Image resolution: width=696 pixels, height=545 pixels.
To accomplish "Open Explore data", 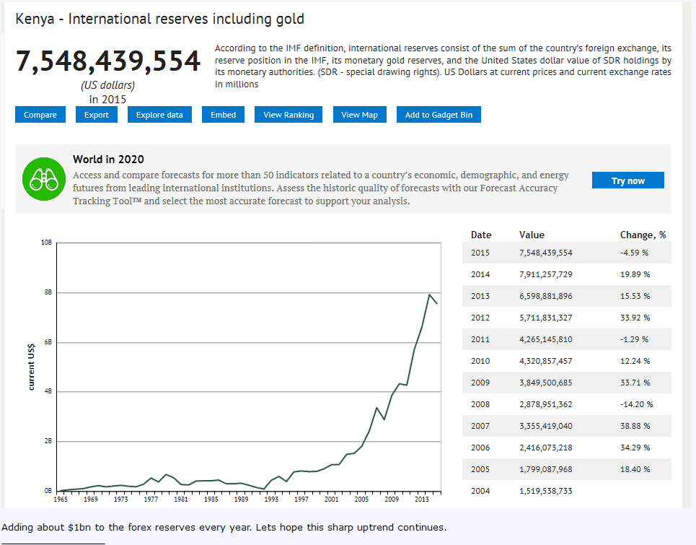I will (x=159, y=115).
